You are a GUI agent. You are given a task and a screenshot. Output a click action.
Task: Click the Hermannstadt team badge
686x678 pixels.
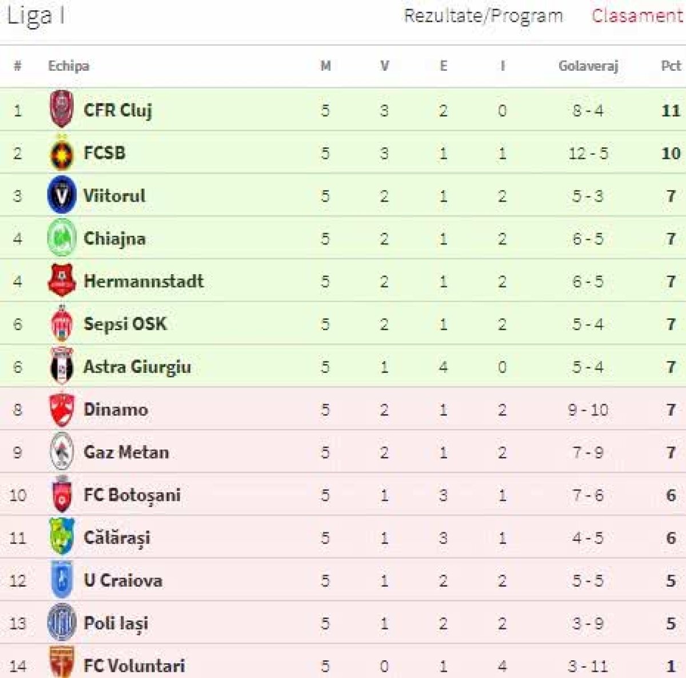[61, 281]
